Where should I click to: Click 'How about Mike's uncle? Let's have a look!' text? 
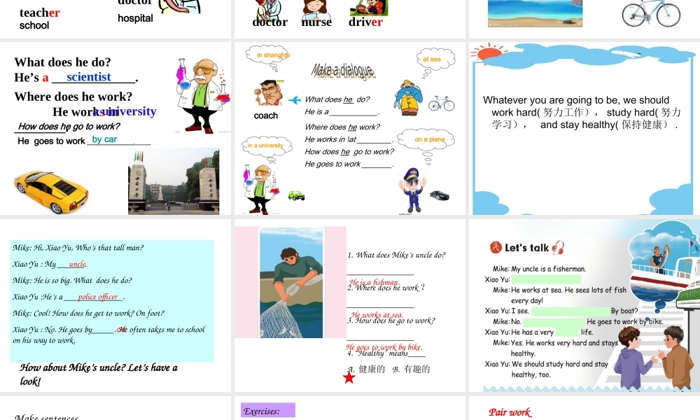[x=99, y=374]
